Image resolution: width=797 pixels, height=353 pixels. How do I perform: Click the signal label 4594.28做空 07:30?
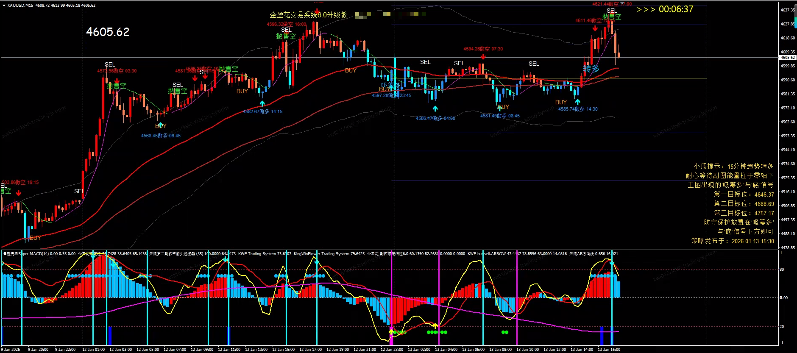(x=483, y=49)
